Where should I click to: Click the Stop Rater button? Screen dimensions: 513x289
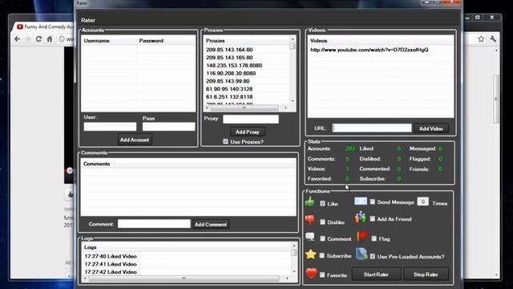426,275
